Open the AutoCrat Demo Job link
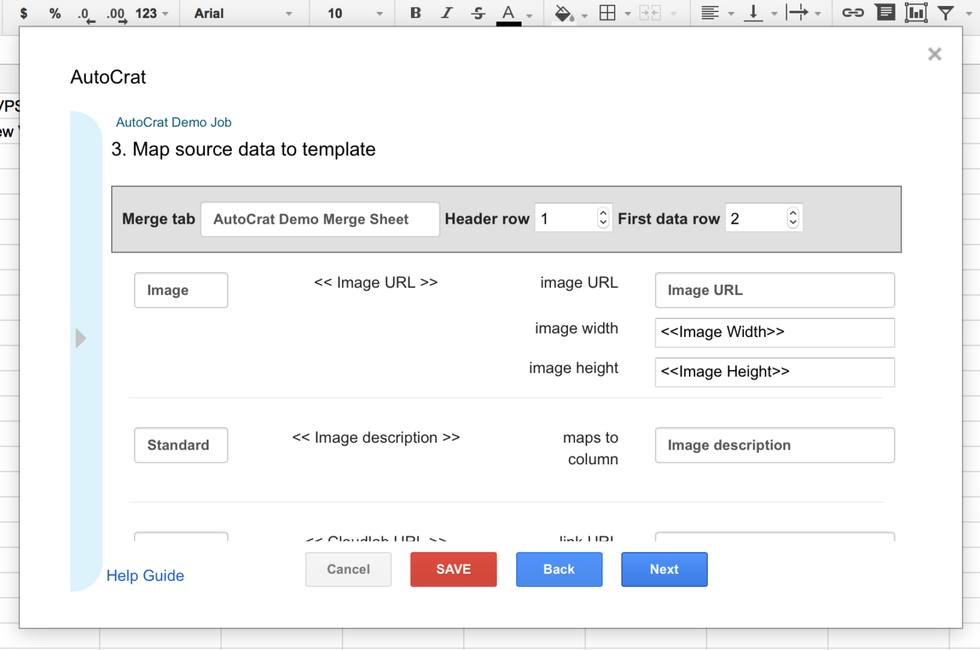The height and width of the screenshot is (650, 980). (x=174, y=122)
